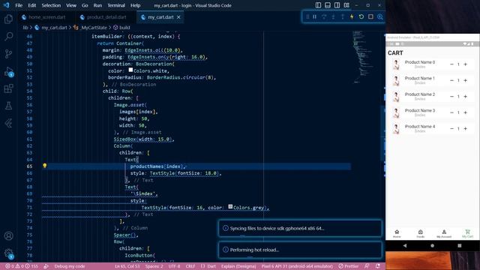Click the Colors.white color swatch
The height and width of the screenshot is (270, 480).
(x=130, y=70)
